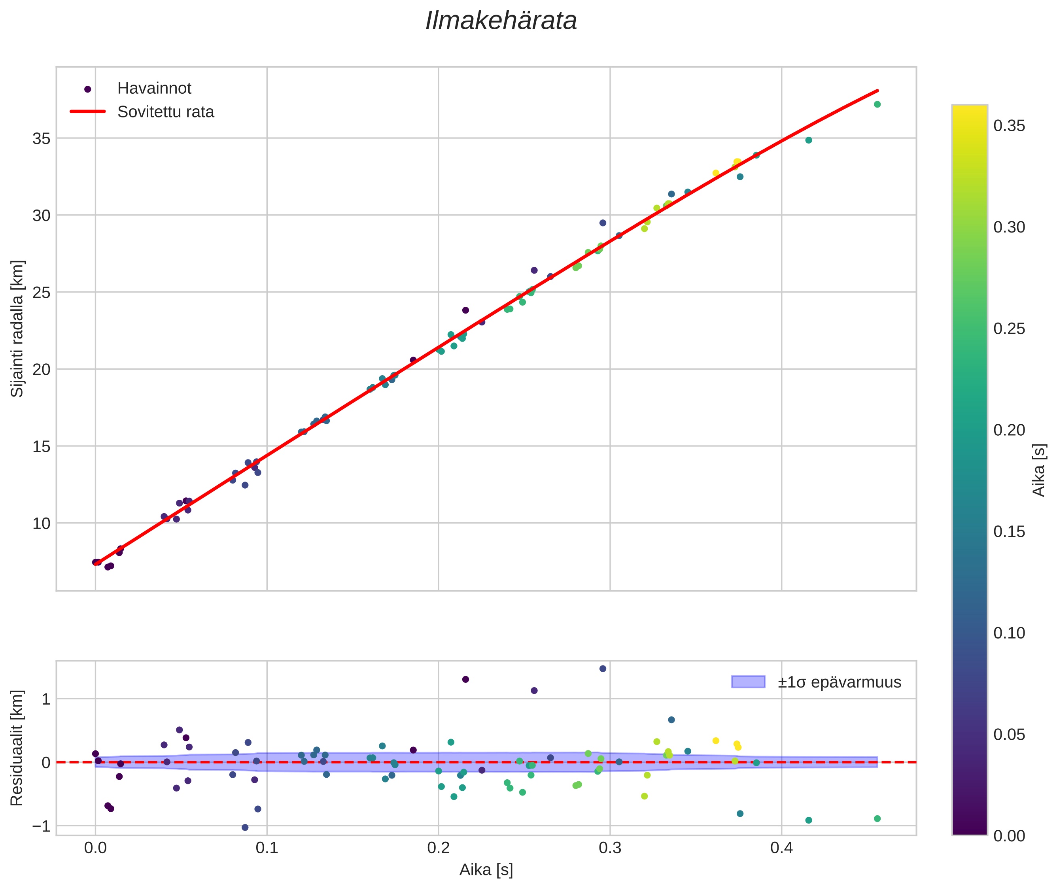Click the −1 tick on residual axis

coord(41,826)
